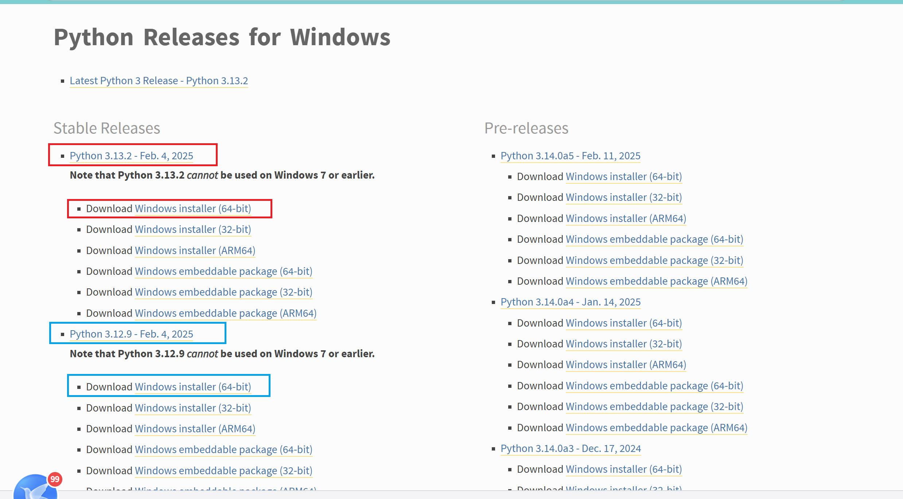
Task: Download Python 3.13.2 Windows installer (64-bit)
Action: coord(193,208)
